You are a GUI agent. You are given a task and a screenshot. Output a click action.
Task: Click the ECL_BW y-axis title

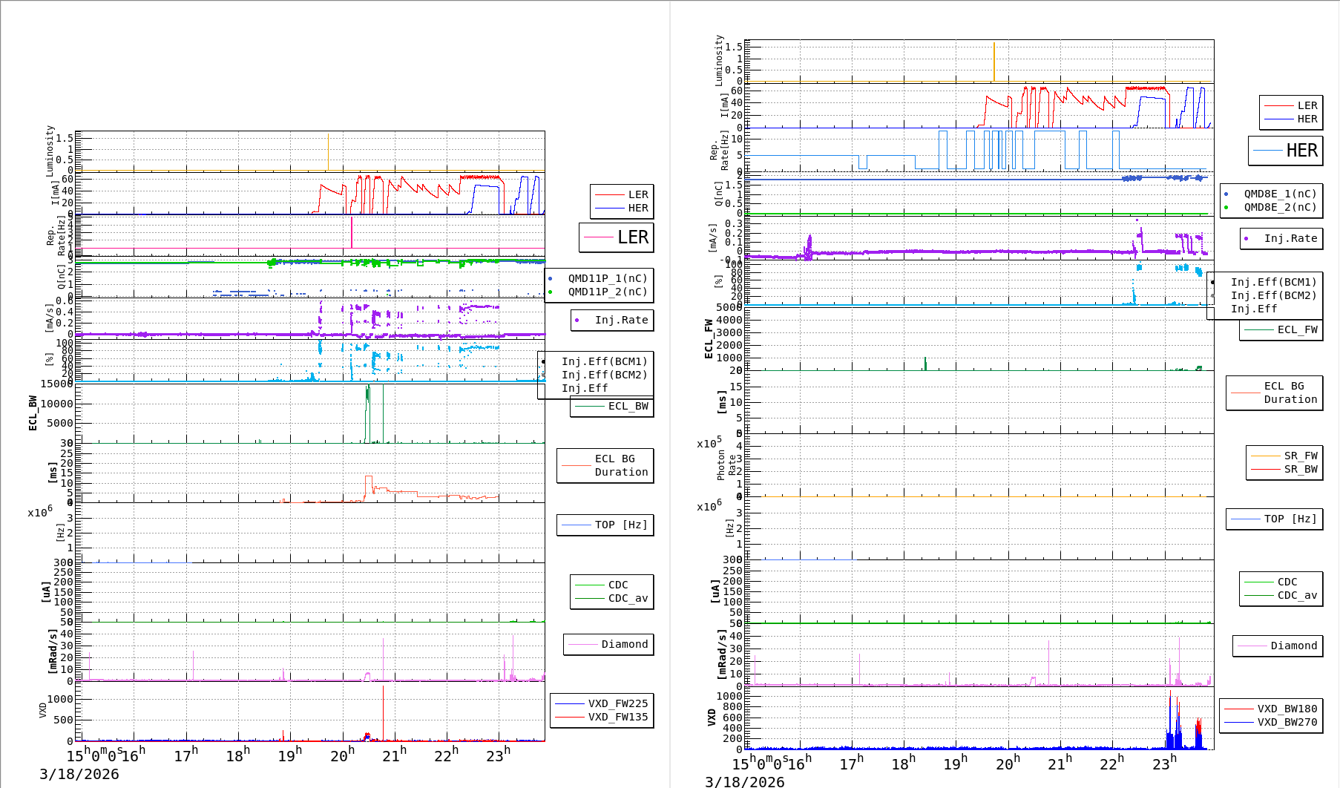coord(33,413)
